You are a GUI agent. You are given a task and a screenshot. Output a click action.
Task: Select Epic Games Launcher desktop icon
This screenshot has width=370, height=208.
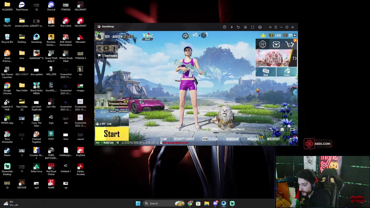pyautogui.click(x=7, y=73)
